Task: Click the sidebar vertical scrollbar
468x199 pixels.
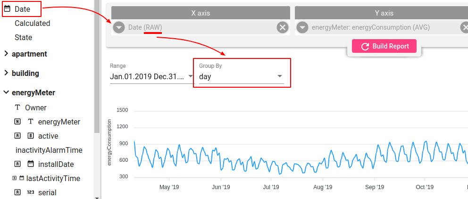Action: (x=97, y=66)
